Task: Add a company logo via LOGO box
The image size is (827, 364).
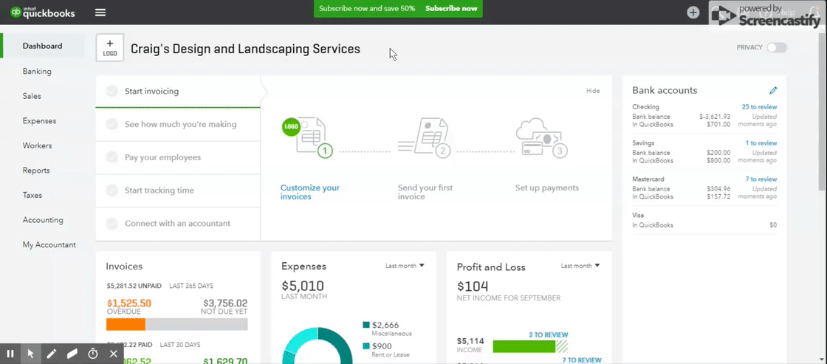Action: pos(110,47)
